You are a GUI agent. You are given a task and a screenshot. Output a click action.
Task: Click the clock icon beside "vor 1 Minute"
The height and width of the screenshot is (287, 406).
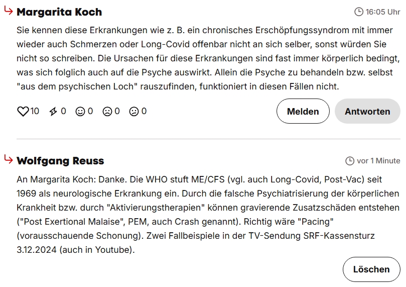coord(350,161)
